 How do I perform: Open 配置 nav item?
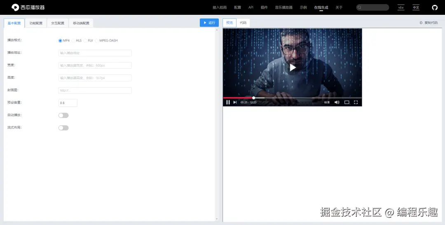click(238, 8)
